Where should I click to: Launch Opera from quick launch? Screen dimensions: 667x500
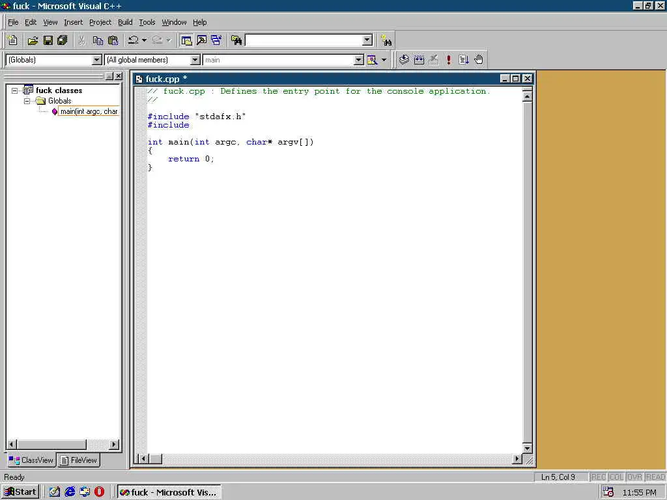pos(99,492)
